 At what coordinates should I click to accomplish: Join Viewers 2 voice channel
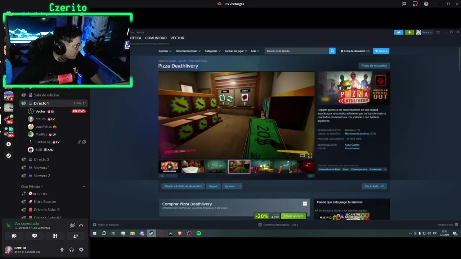pyautogui.click(x=53, y=176)
